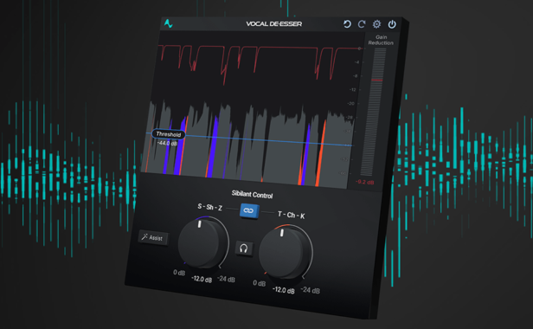
Task: Click the redo arrow icon
Action: pos(362,24)
